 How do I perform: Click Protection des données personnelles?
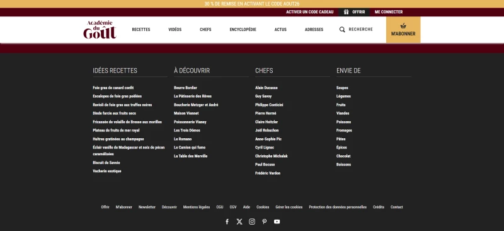[x=338, y=207]
